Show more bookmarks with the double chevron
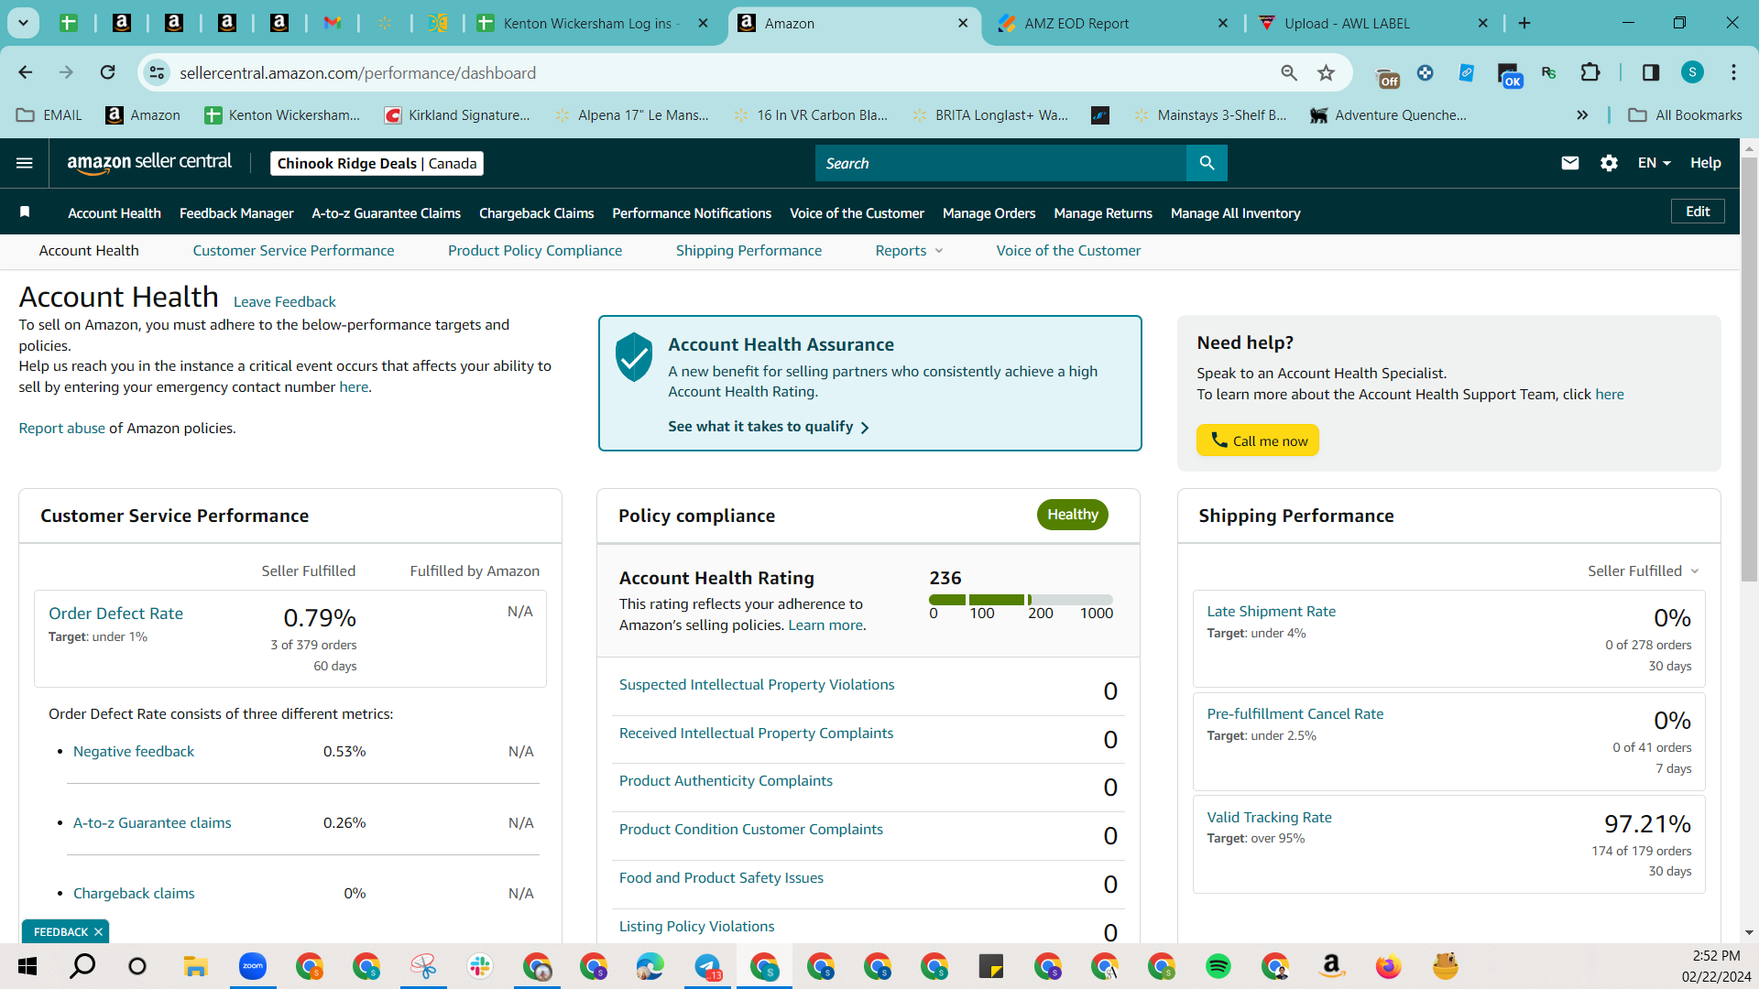The height and width of the screenshot is (989, 1759). [1582, 114]
